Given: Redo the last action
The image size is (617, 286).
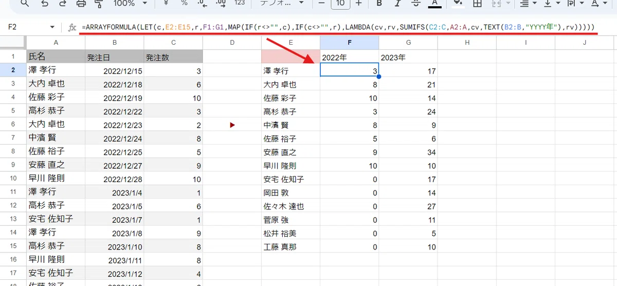Looking at the screenshot, I should (63, 4).
